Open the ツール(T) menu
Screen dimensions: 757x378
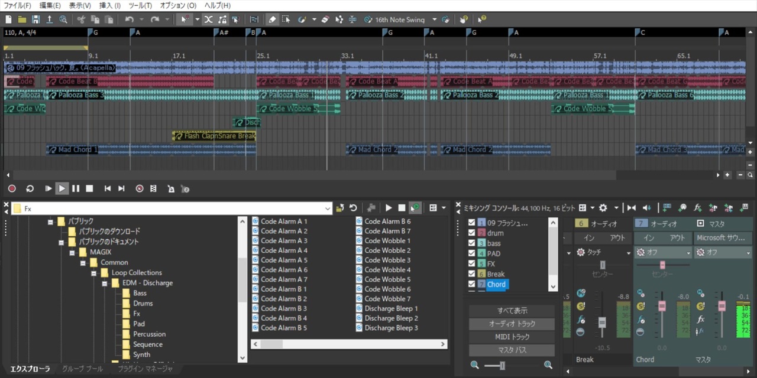[140, 5]
